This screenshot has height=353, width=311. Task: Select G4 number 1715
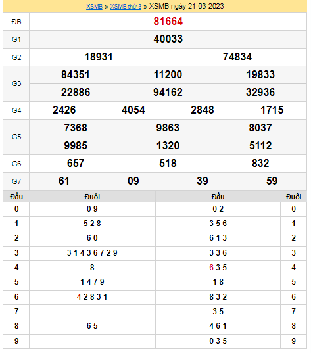point(272,110)
